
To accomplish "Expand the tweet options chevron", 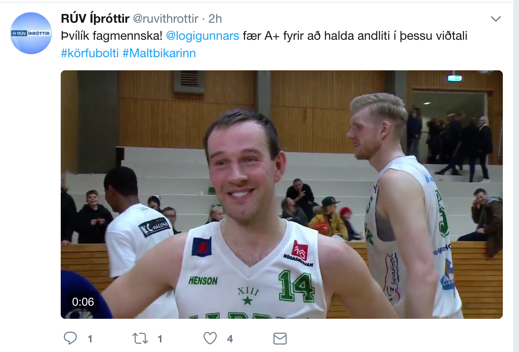I will (495, 19).
